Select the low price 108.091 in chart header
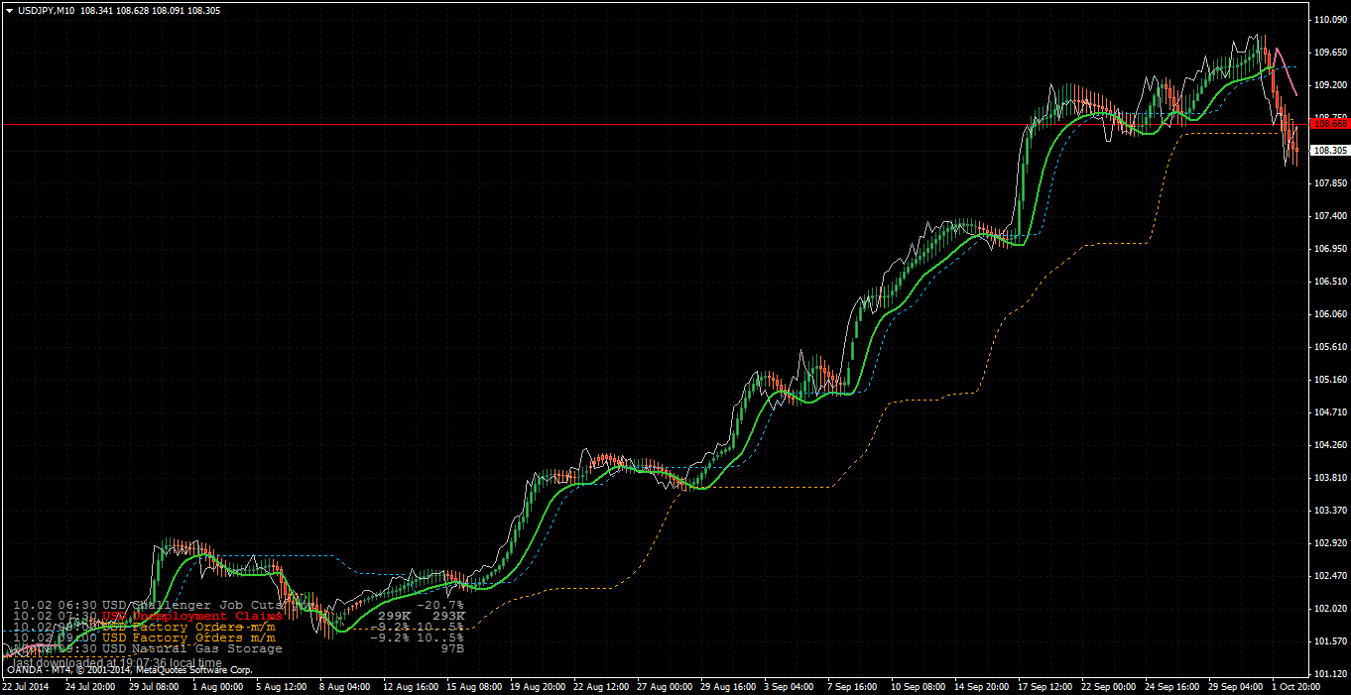This screenshot has width=1351, height=695. (x=169, y=10)
